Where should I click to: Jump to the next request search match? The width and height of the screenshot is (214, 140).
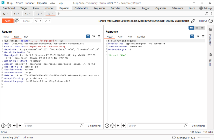[x=20, y=126]
